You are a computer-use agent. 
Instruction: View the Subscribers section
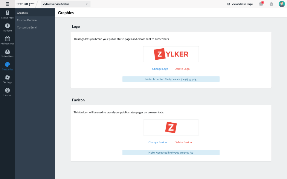[7, 53]
